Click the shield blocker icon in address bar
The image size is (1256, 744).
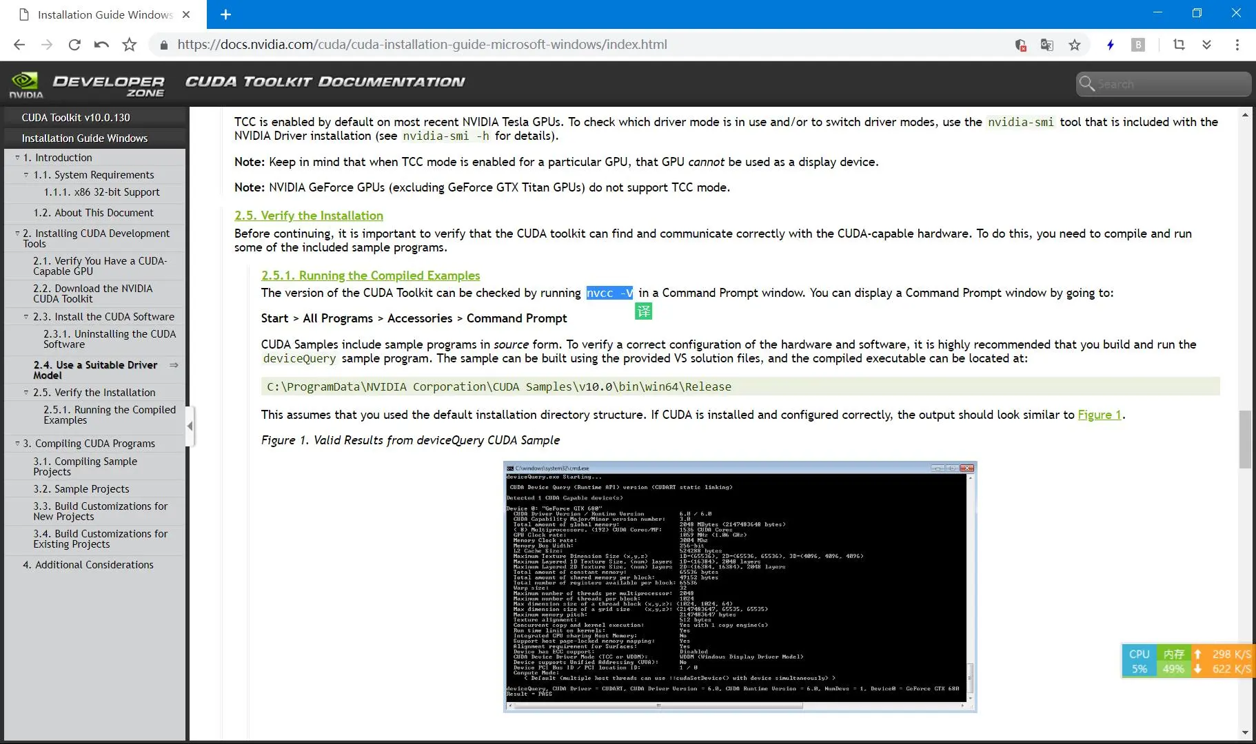(x=1021, y=45)
